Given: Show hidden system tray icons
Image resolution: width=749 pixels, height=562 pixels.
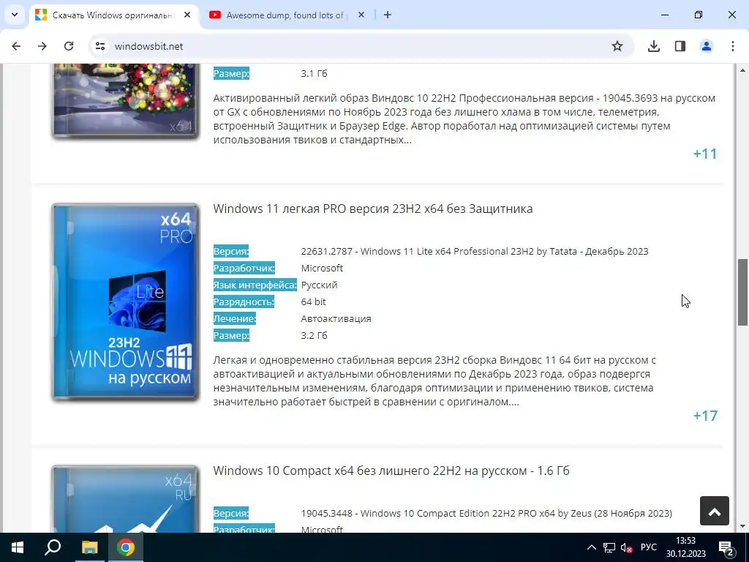Looking at the screenshot, I should (591, 547).
